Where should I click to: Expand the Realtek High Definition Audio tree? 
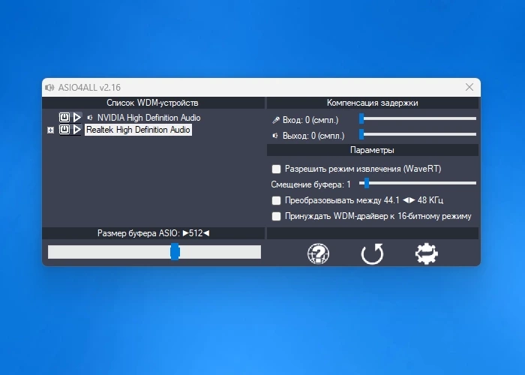pos(50,130)
